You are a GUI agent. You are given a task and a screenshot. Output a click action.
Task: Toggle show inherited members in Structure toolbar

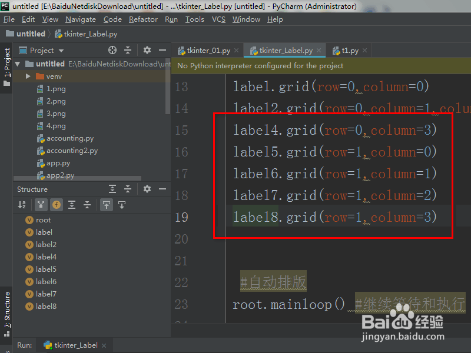41,205
